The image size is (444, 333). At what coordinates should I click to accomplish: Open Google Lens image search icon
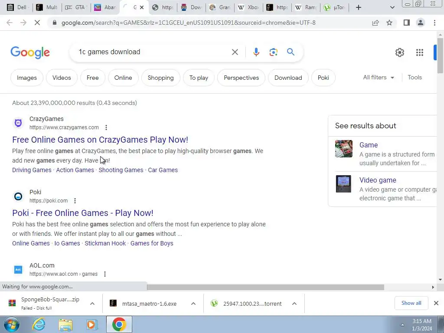[x=273, y=52]
